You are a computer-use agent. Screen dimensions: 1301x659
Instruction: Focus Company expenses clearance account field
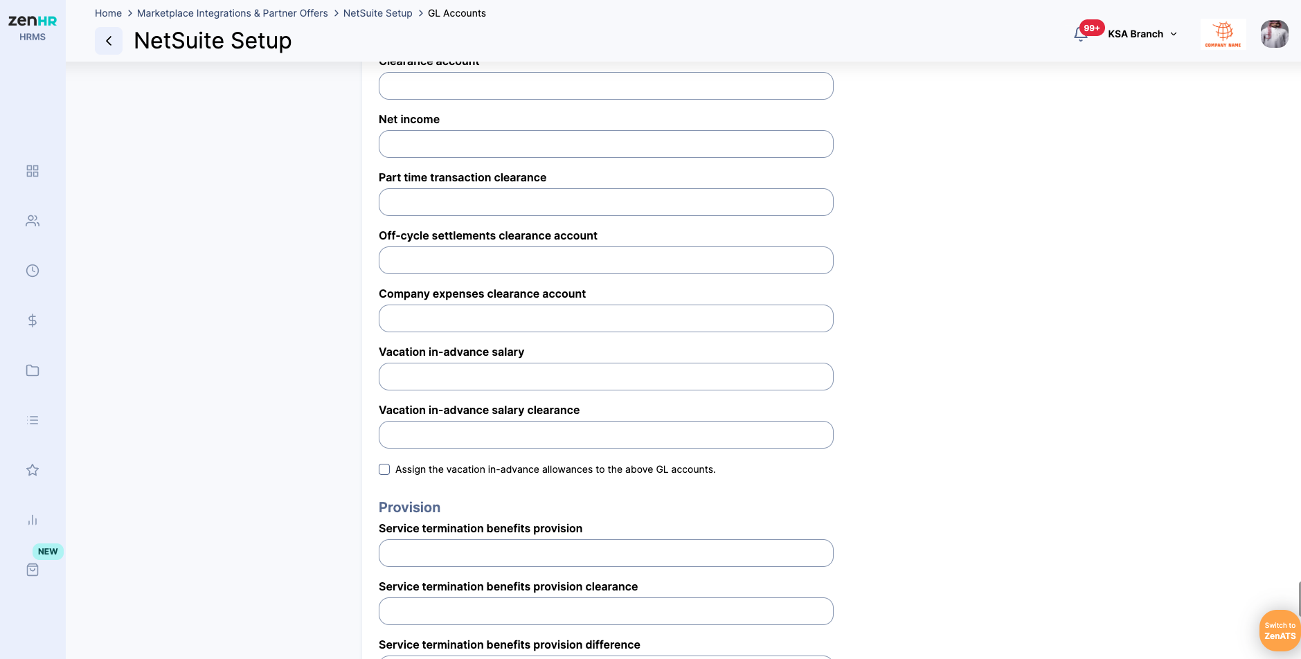click(x=606, y=318)
